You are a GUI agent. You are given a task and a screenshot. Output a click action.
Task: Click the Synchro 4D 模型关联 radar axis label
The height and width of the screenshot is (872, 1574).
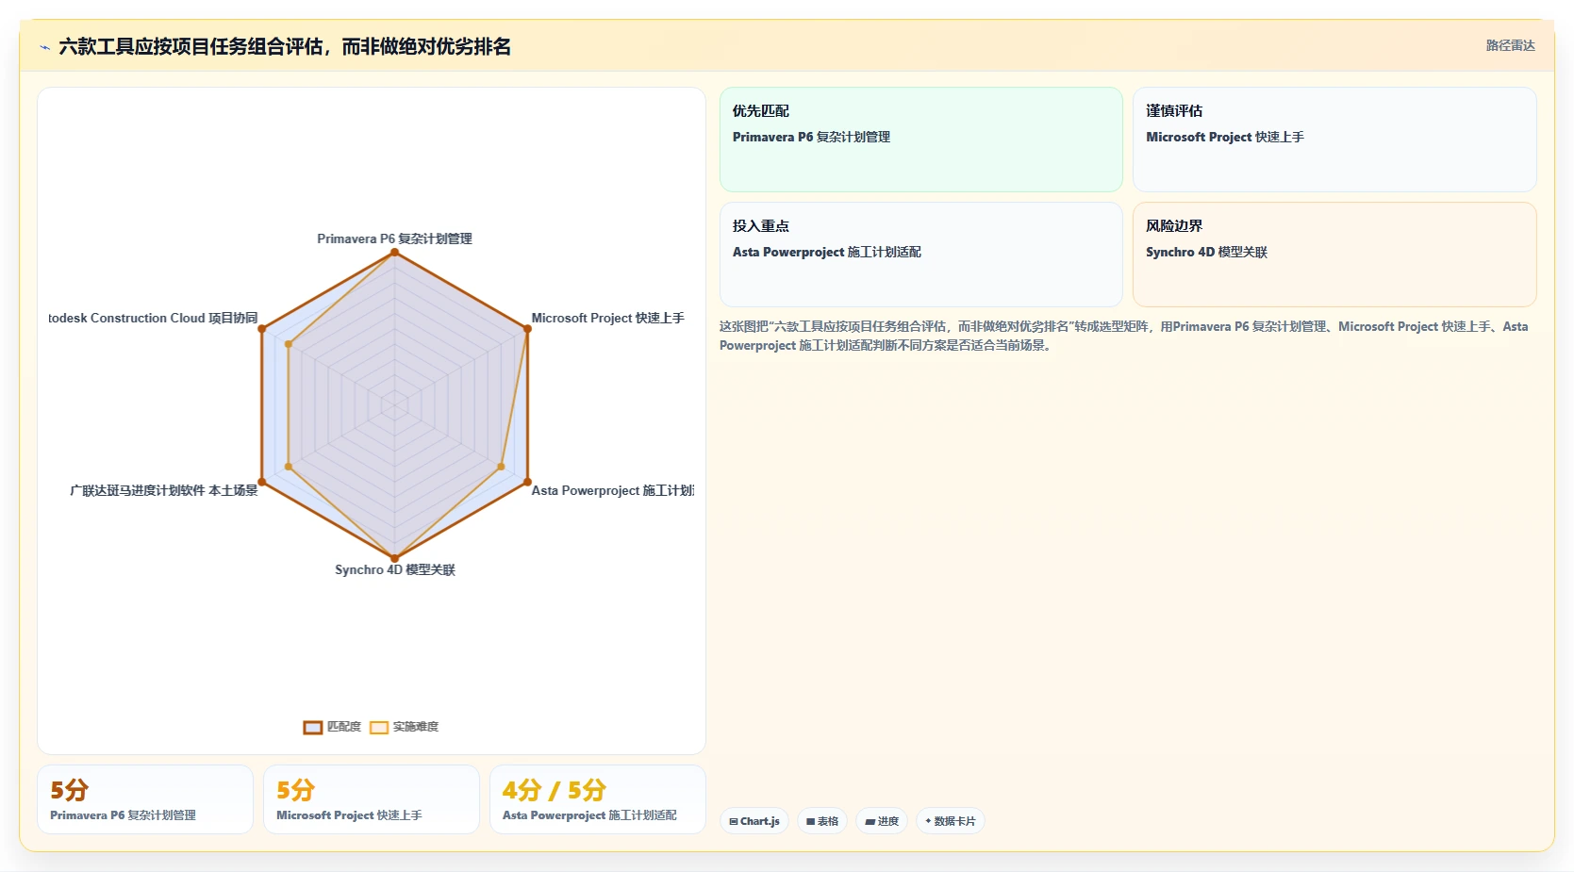(x=395, y=569)
